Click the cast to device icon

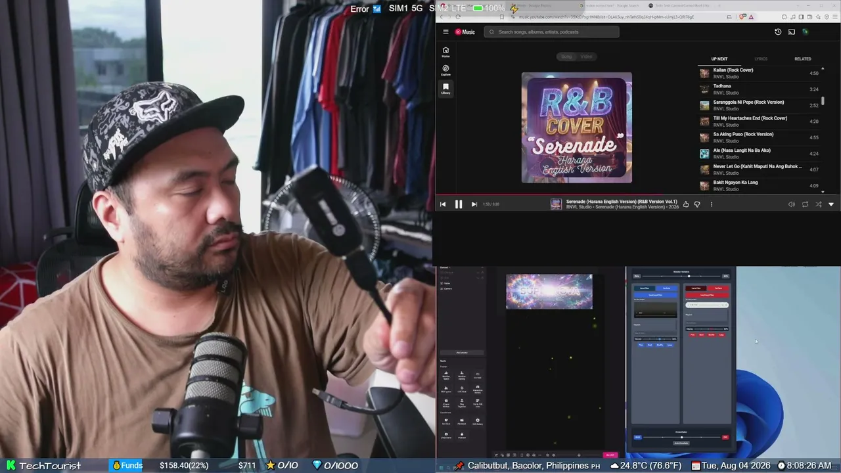(x=792, y=32)
